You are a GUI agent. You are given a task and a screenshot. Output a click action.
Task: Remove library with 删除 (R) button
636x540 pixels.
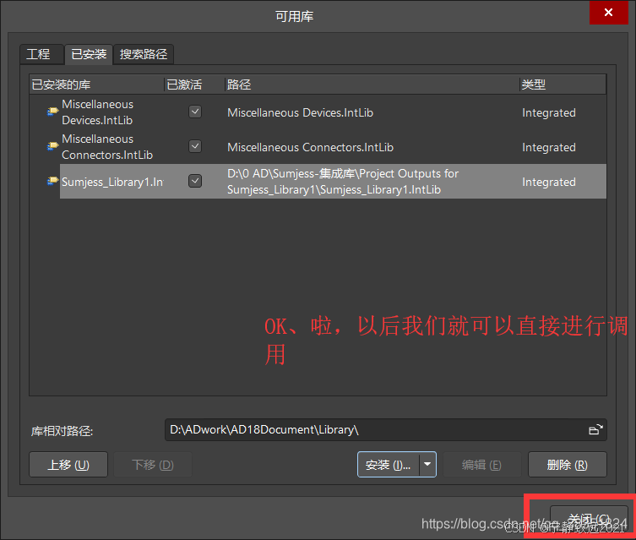[x=568, y=465]
